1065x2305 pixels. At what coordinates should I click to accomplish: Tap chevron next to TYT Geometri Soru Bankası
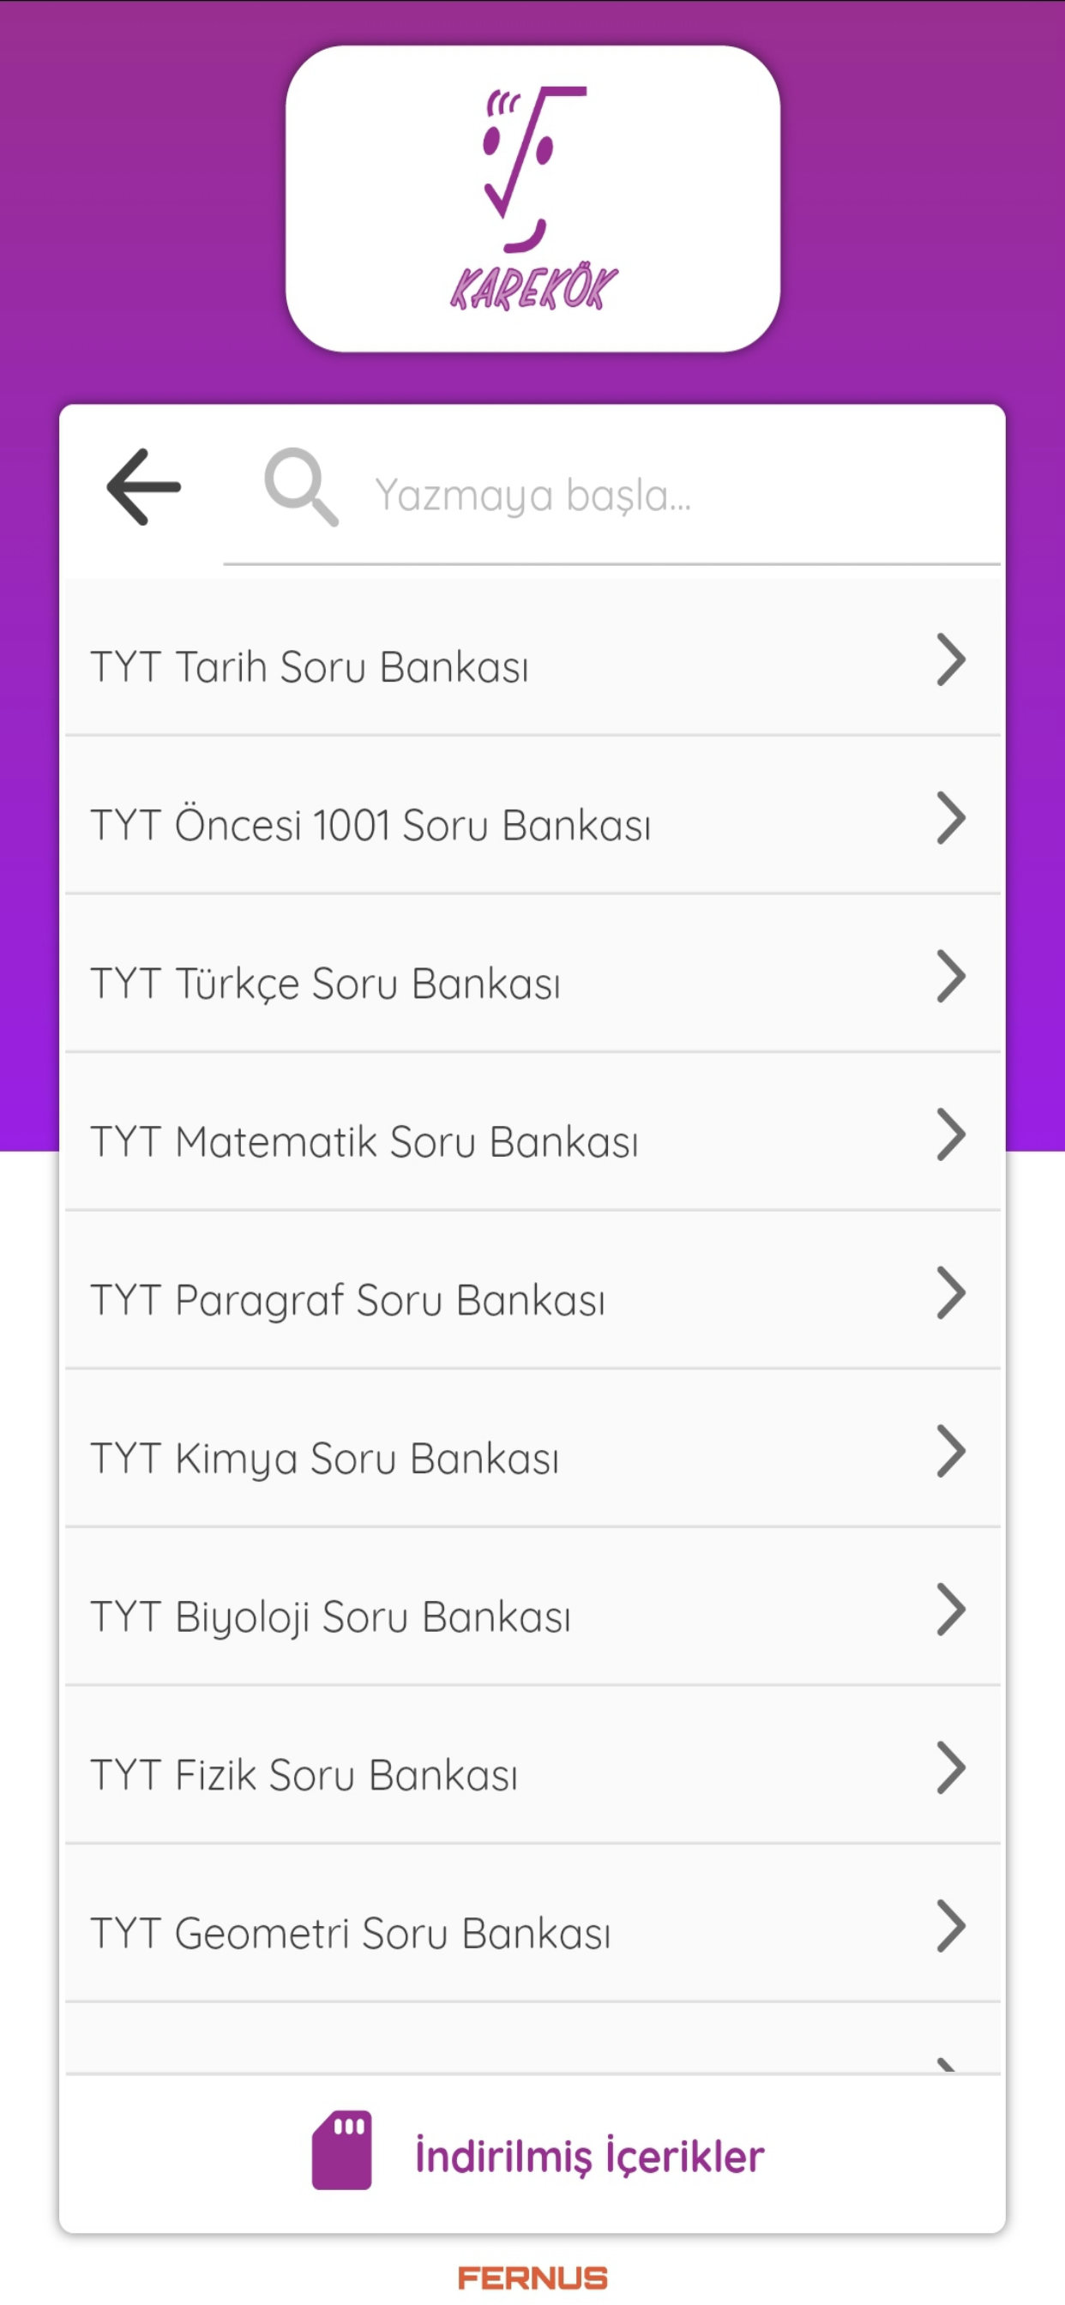tap(950, 1926)
